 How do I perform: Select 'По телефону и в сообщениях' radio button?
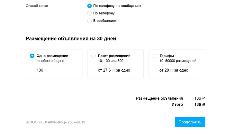click(90, 6)
